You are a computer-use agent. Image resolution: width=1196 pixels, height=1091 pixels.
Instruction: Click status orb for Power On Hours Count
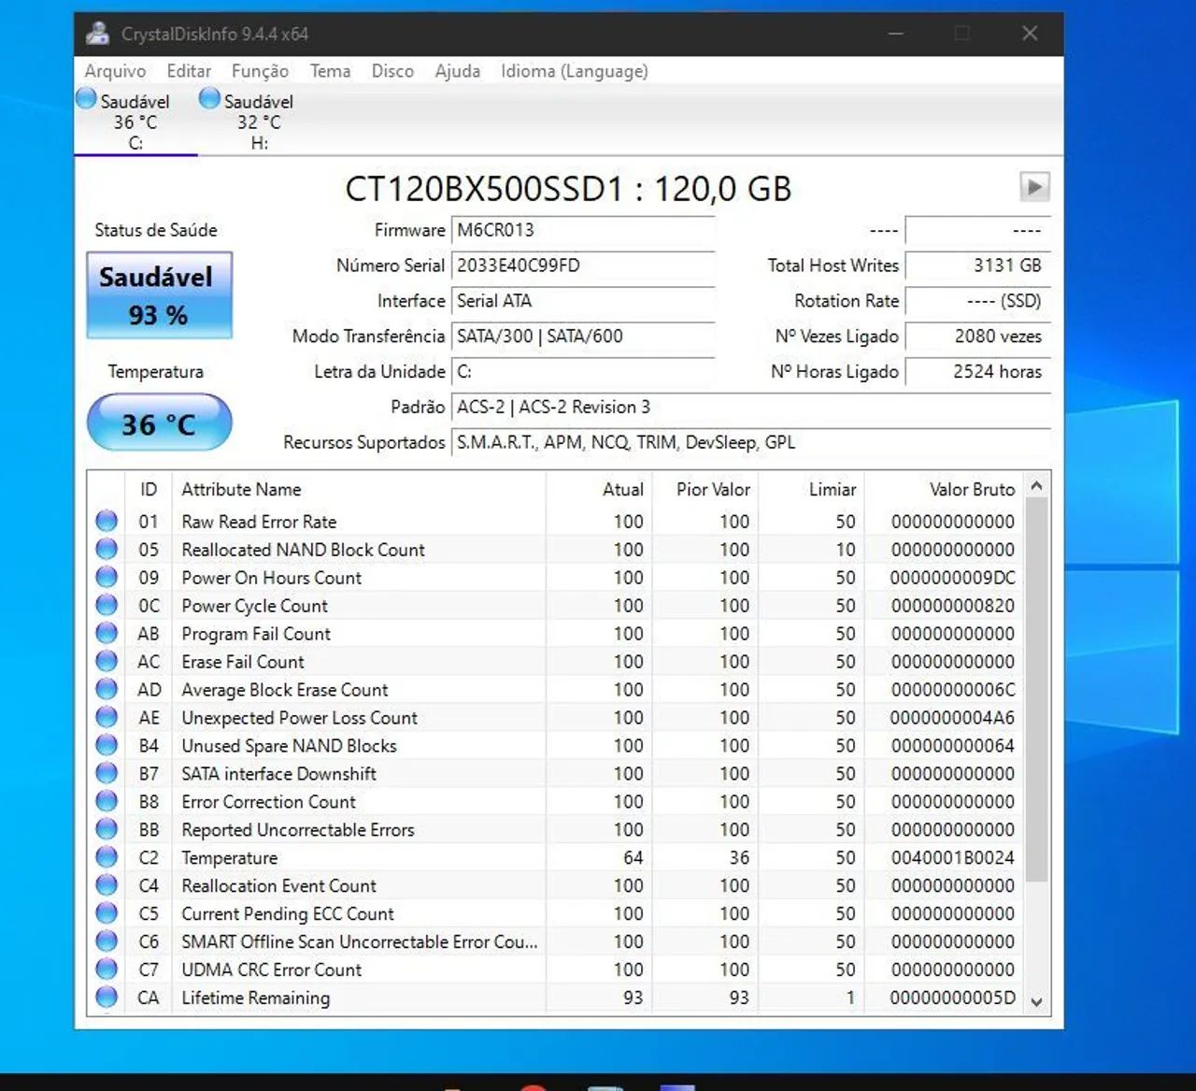point(107,577)
